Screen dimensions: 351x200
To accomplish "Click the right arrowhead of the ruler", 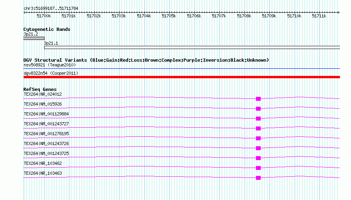I will tap(339, 13).
